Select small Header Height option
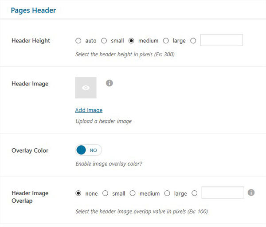 pyautogui.click(x=104, y=41)
